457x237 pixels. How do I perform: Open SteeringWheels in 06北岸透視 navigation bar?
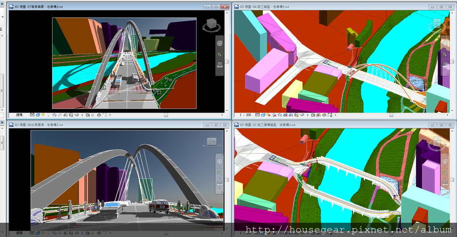[x=220, y=161]
